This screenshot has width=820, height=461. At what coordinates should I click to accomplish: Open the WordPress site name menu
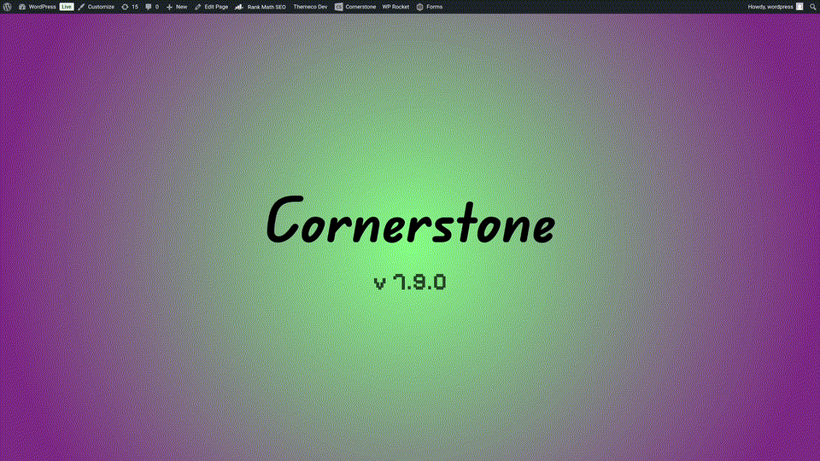(x=37, y=7)
